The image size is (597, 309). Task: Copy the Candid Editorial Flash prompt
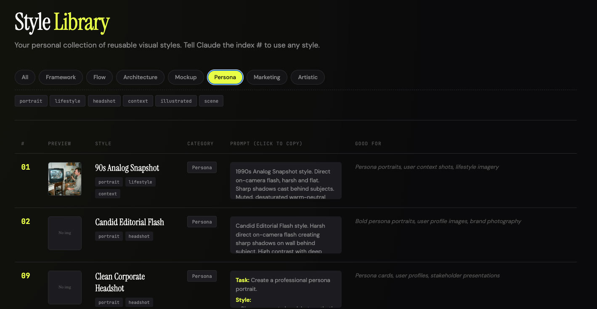[286, 235]
